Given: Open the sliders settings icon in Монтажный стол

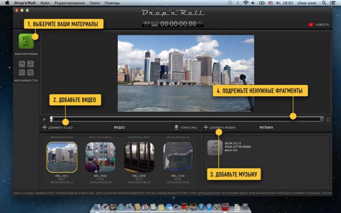Looking at the screenshot, I should pos(31,72).
